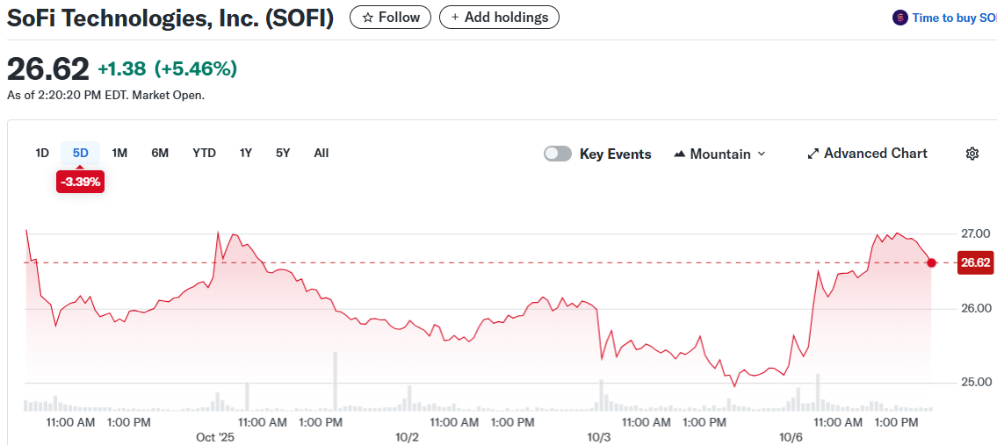Click the round purple ad icon

click(899, 18)
